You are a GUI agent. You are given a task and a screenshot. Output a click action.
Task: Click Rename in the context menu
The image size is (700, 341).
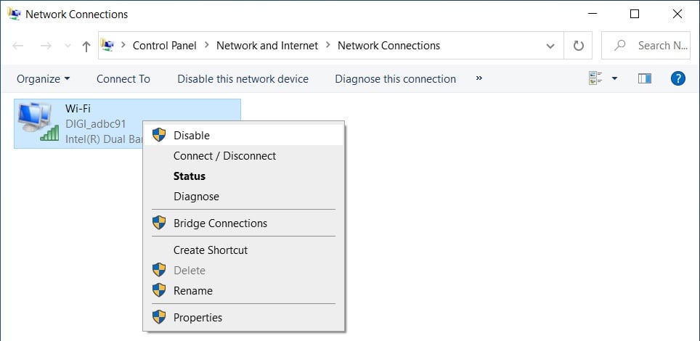point(192,290)
